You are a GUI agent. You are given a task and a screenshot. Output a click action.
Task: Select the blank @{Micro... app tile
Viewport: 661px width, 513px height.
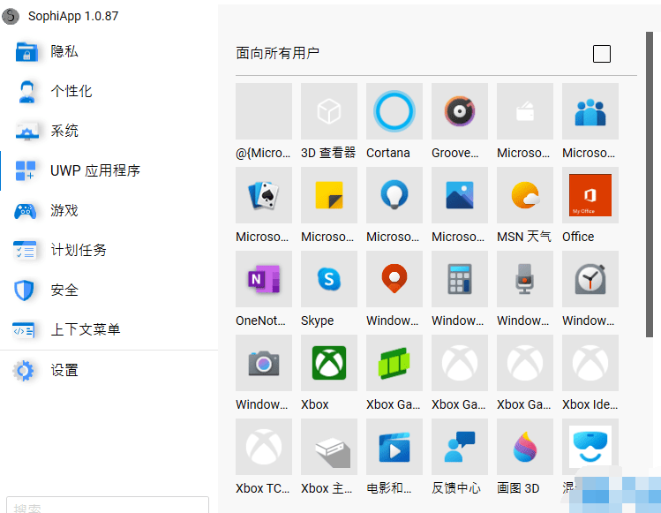(x=264, y=111)
